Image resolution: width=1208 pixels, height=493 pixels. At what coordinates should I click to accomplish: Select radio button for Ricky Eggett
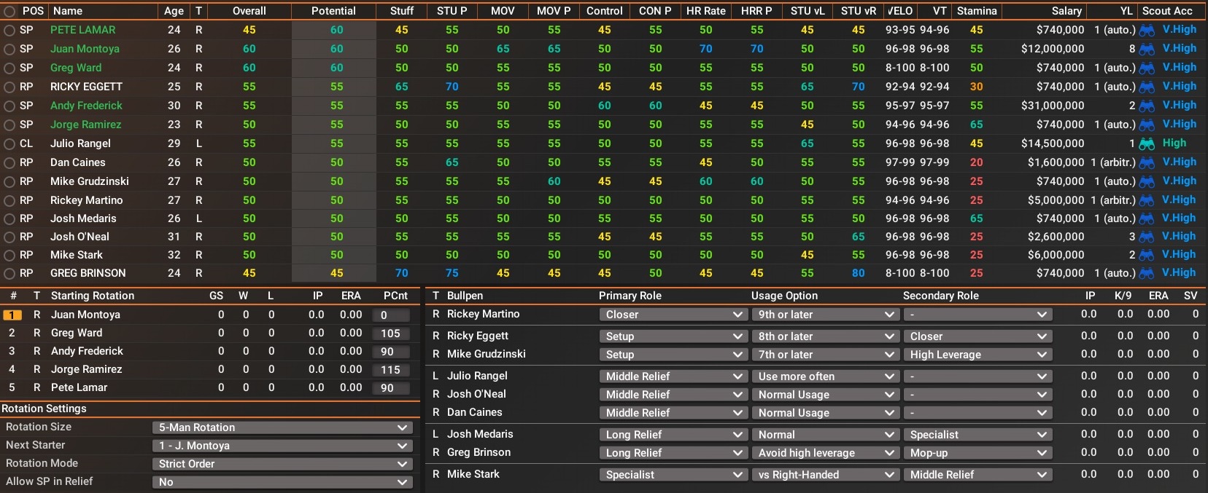tap(9, 87)
